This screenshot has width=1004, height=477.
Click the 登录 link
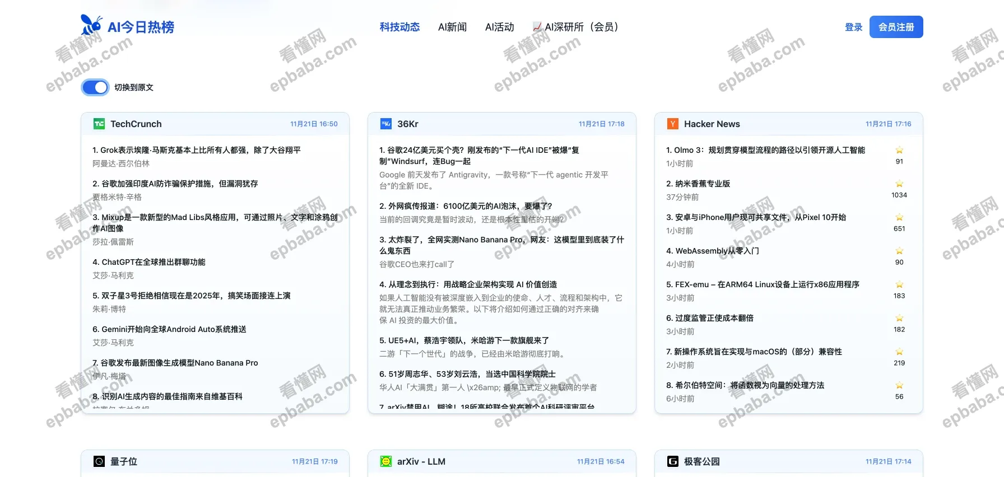click(x=853, y=27)
